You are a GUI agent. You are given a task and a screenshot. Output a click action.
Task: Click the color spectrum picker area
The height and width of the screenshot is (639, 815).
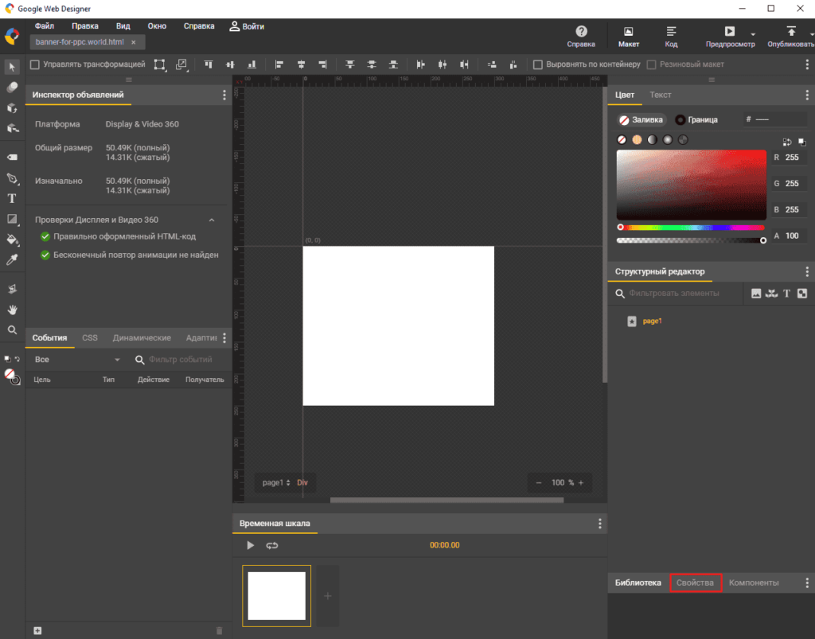[x=690, y=185]
